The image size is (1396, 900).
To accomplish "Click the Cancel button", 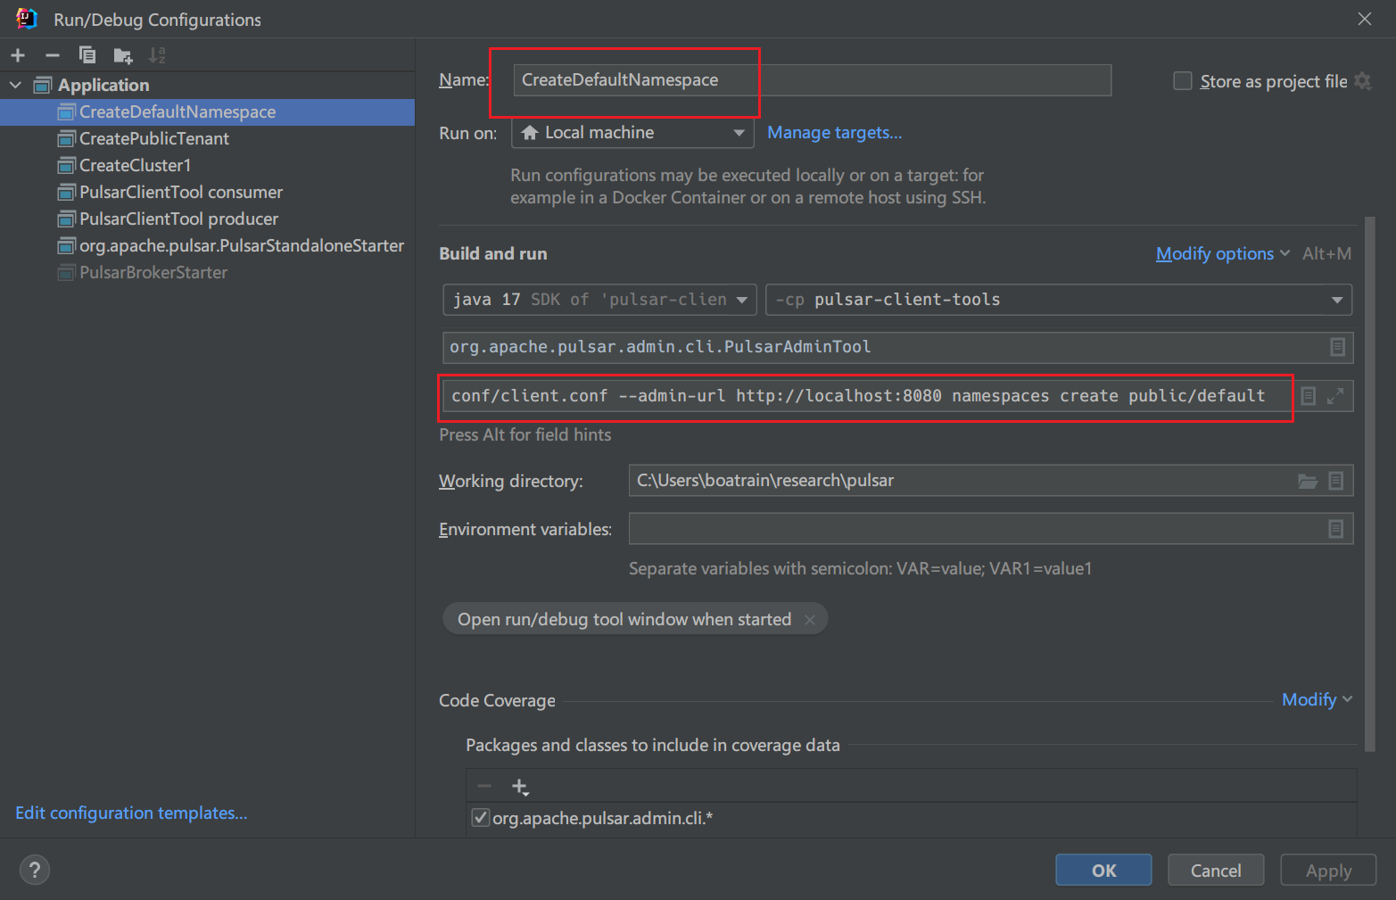I will coord(1216,871).
